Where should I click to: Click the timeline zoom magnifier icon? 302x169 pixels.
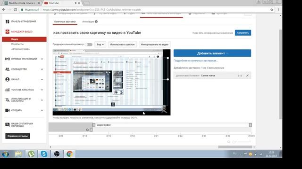pyautogui.click(x=228, y=142)
